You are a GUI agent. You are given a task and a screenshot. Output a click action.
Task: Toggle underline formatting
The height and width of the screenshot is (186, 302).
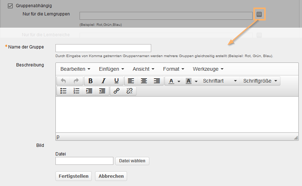[116, 81]
